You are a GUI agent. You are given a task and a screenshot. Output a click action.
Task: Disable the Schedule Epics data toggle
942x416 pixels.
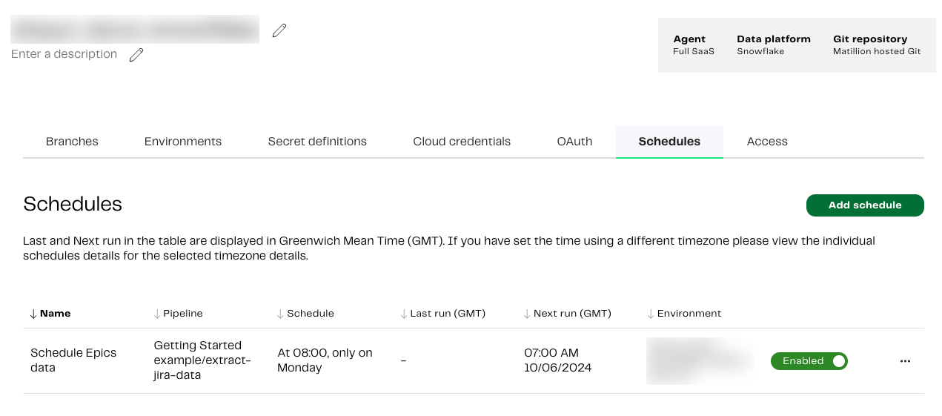point(809,361)
